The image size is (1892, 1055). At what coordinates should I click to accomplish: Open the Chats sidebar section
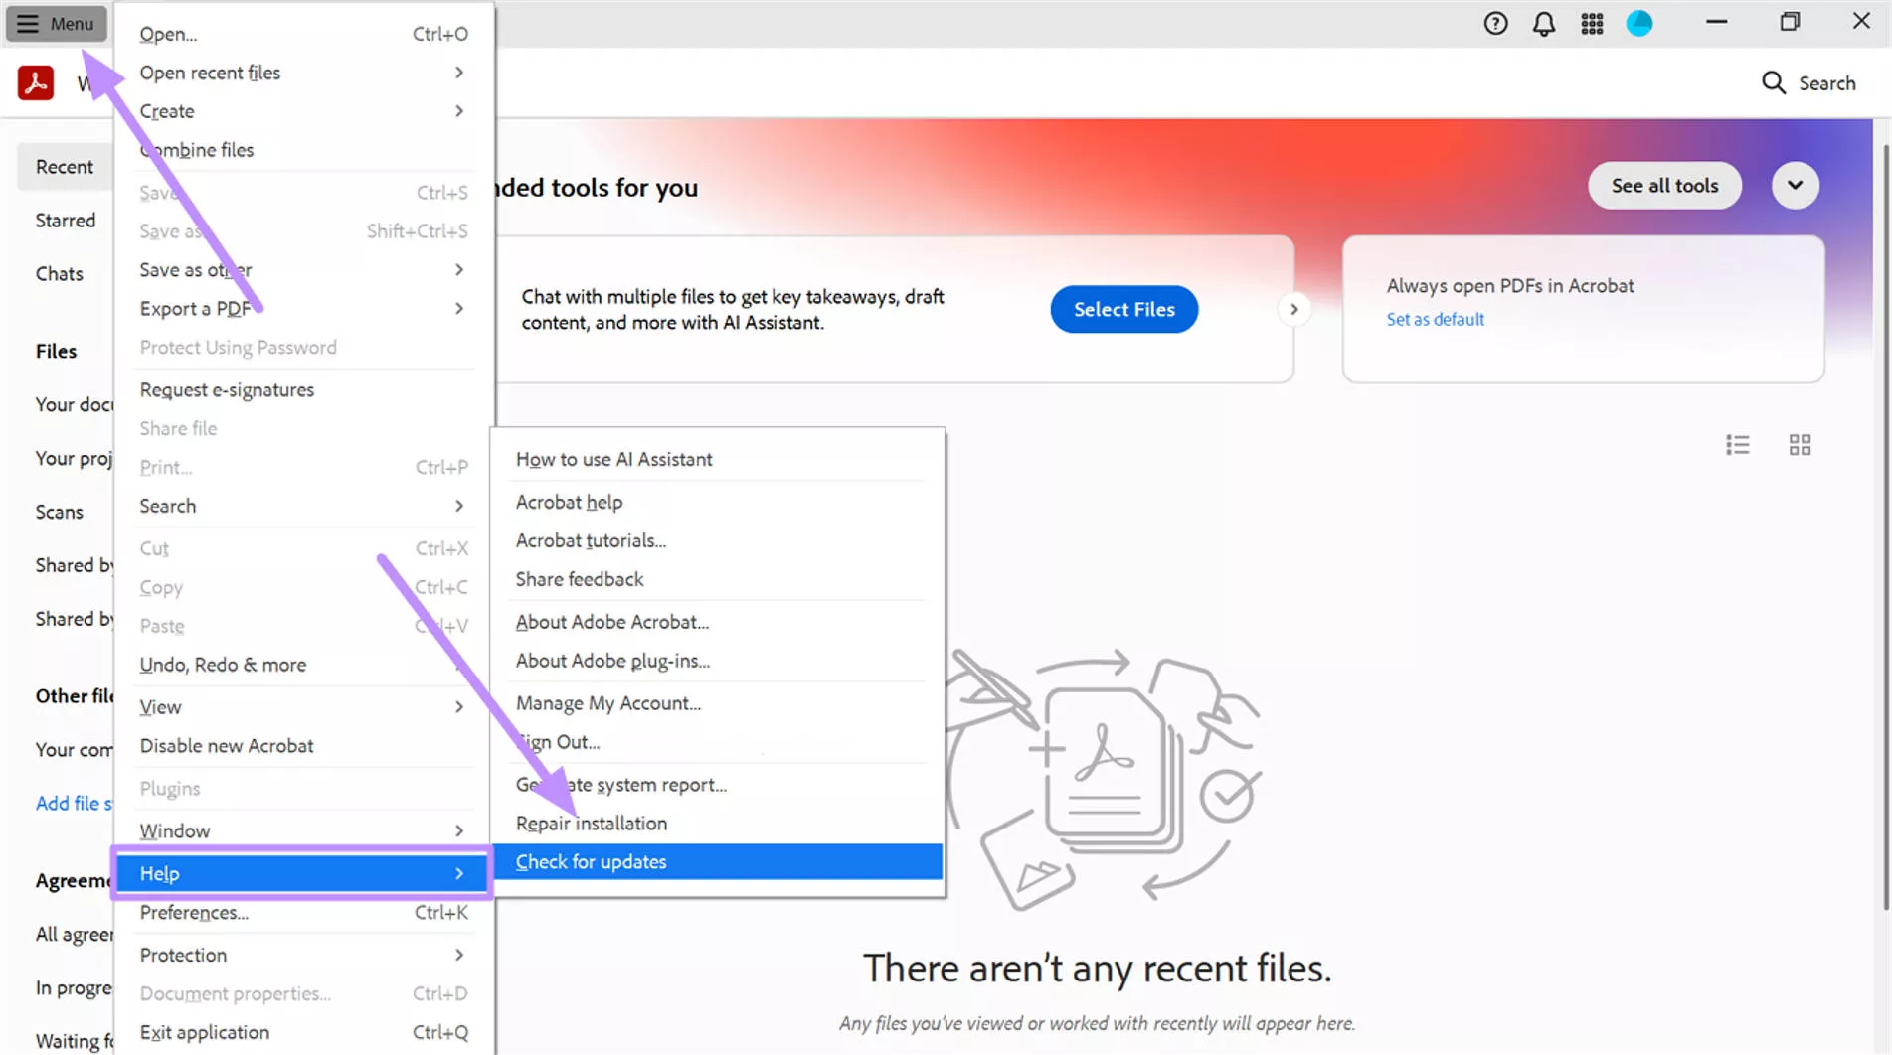[x=60, y=274]
